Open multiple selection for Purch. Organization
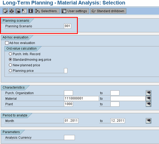159x144 pixels. [x=148, y=93]
